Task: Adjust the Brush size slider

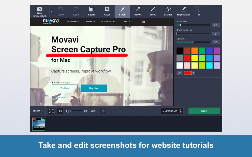Action: pyautogui.click(x=193, y=25)
